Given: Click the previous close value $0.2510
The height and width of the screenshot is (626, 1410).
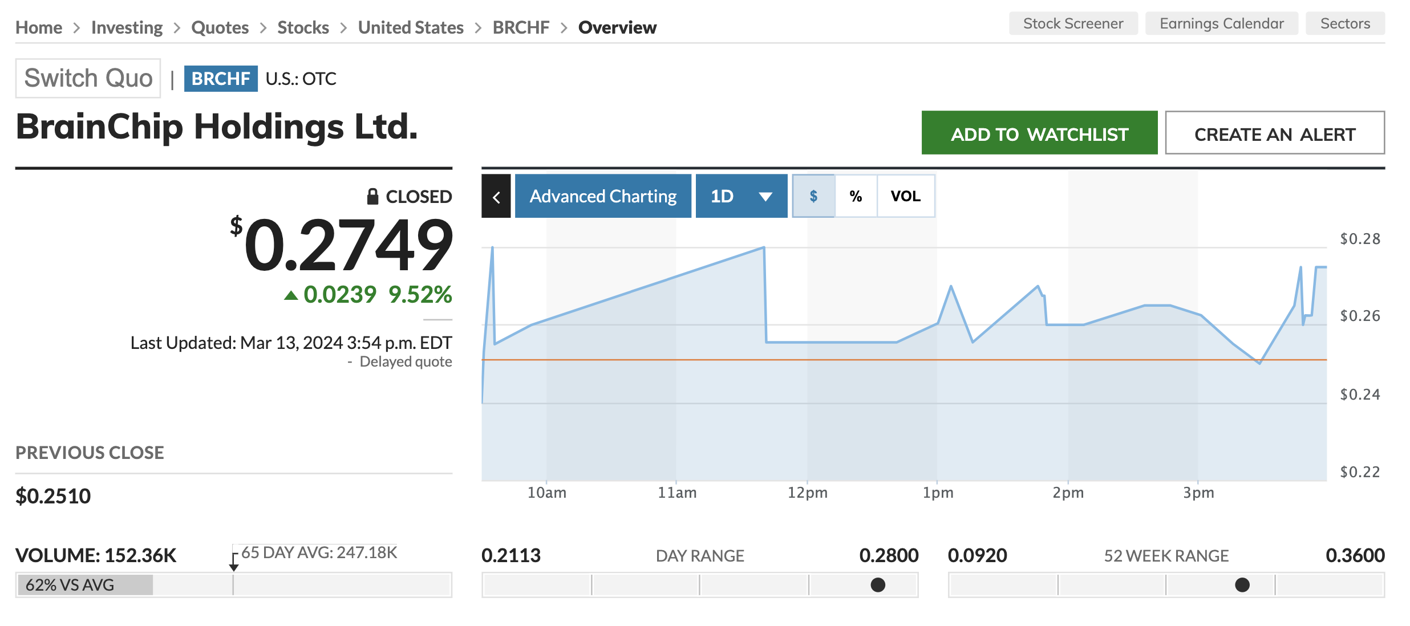Looking at the screenshot, I should tap(53, 496).
